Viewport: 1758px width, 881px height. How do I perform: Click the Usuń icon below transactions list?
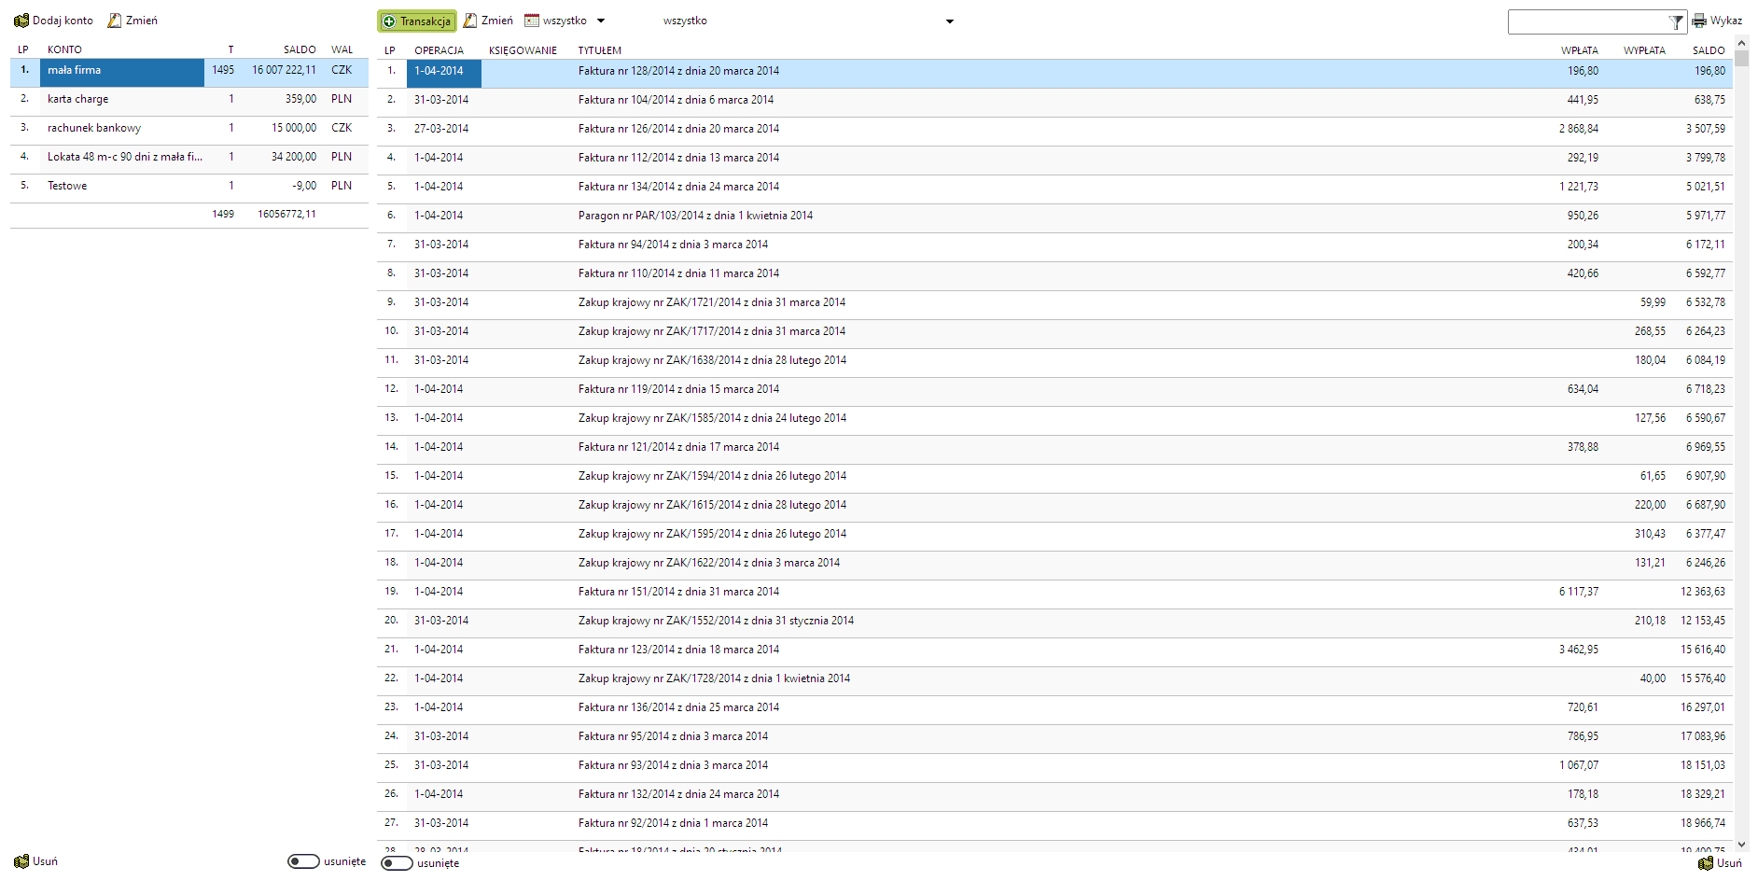pos(1706,863)
